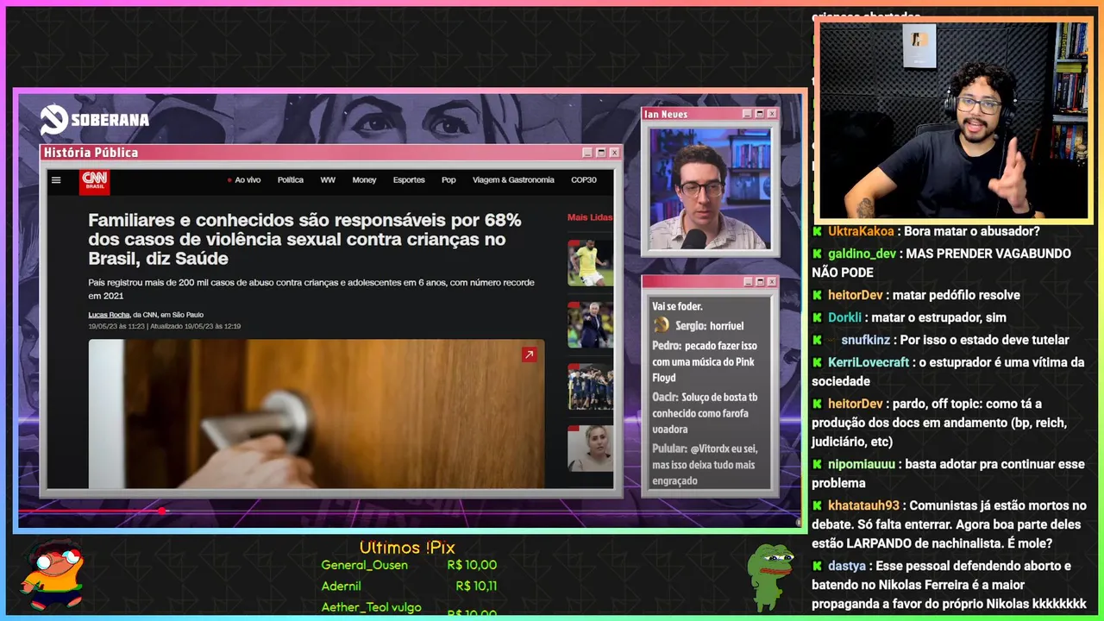Image resolution: width=1104 pixels, height=621 pixels.
Task: Click the K badge beside Dorkli
Action: (x=817, y=317)
